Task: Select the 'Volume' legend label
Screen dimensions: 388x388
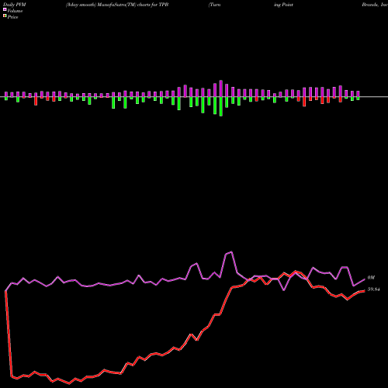Action: [x=15, y=11]
